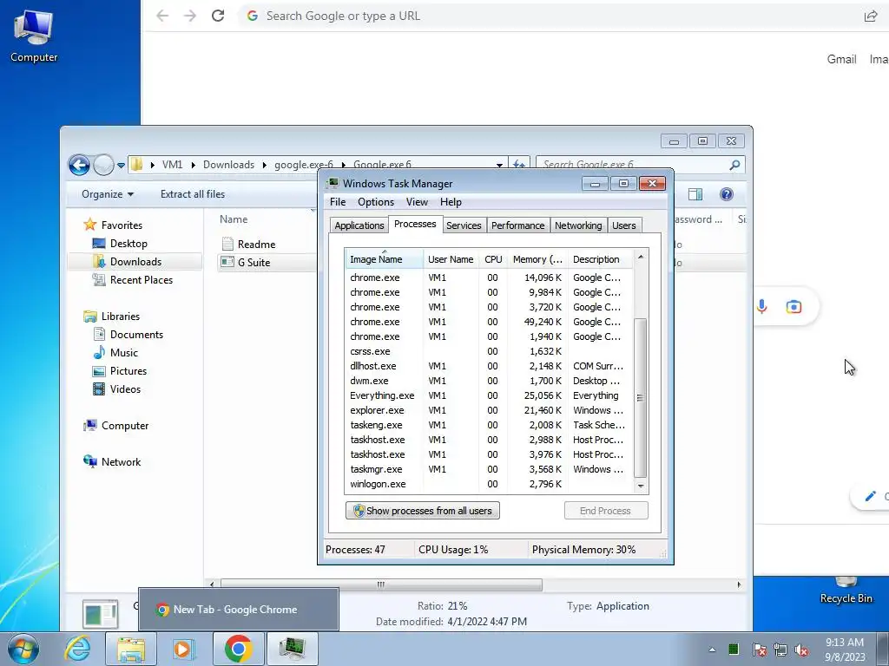Open Explorer help question mark icon
The image size is (889, 666).
click(x=727, y=194)
